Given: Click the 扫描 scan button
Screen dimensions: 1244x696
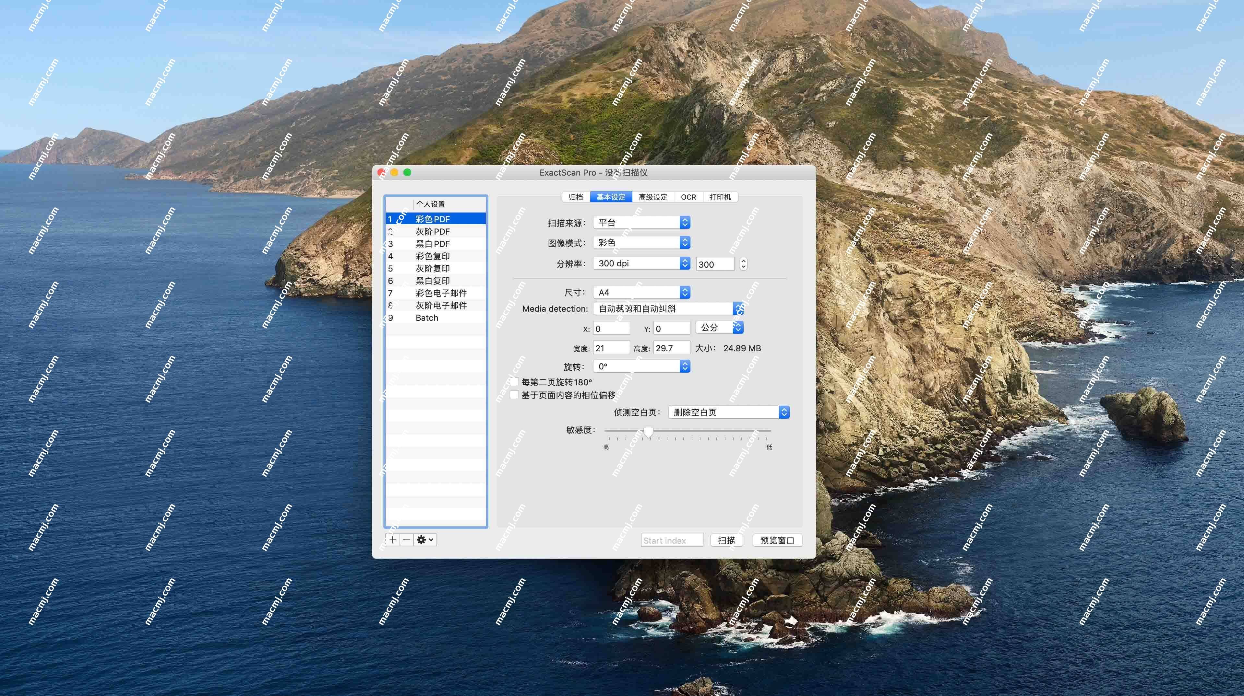Looking at the screenshot, I should pyautogui.click(x=726, y=540).
